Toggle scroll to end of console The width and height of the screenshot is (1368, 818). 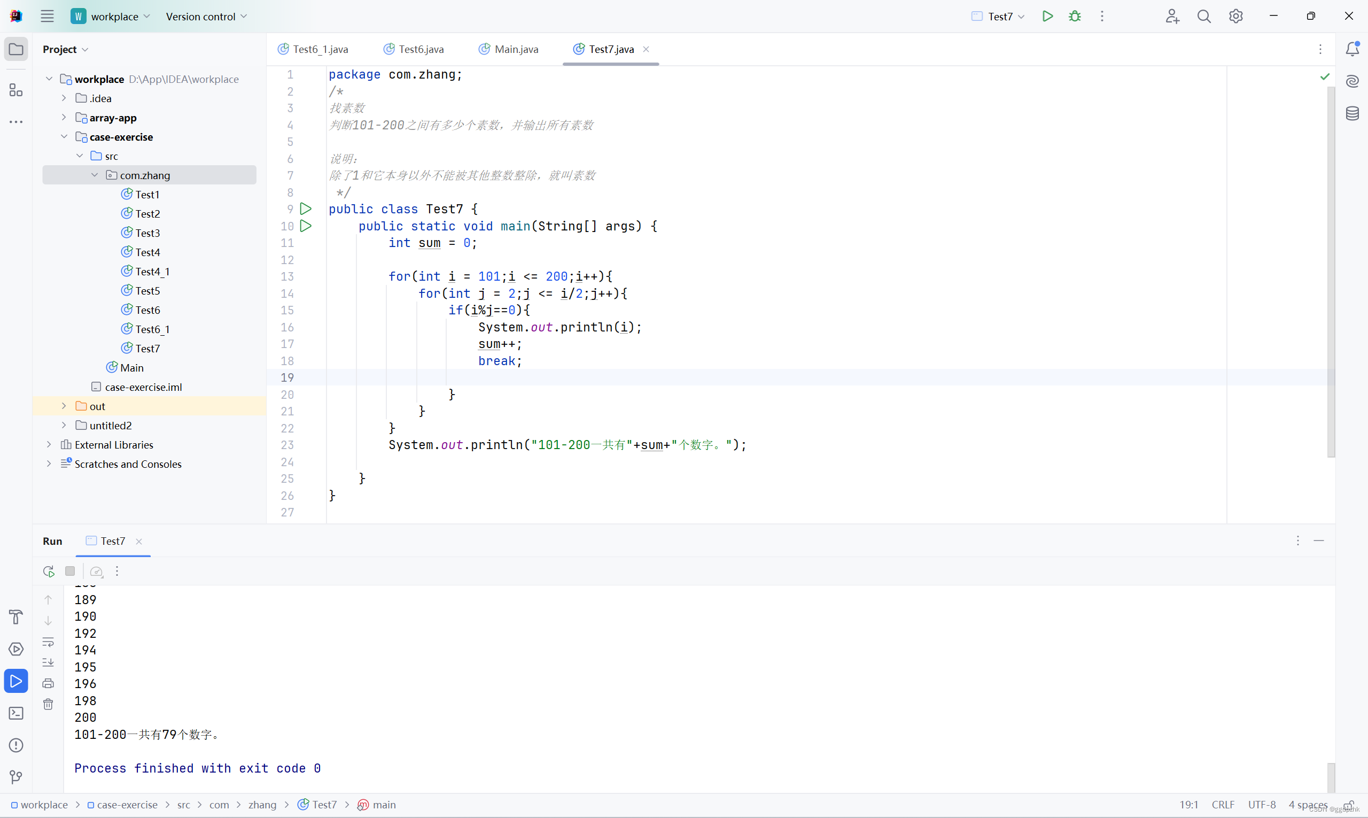pyautogui.click(x=49, y=662)
